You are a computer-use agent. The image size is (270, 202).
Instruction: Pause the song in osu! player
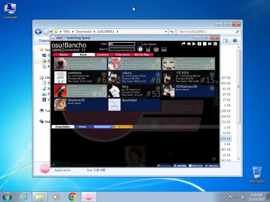pos(199,44)
